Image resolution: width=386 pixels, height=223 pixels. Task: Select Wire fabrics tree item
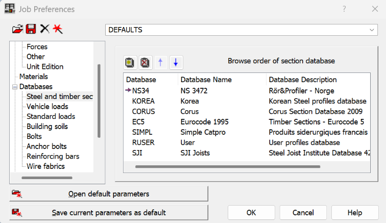(45, 166)
